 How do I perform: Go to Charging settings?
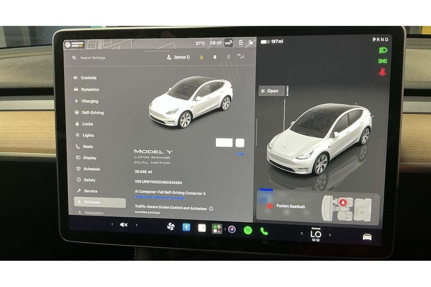(x=86, y=101)
